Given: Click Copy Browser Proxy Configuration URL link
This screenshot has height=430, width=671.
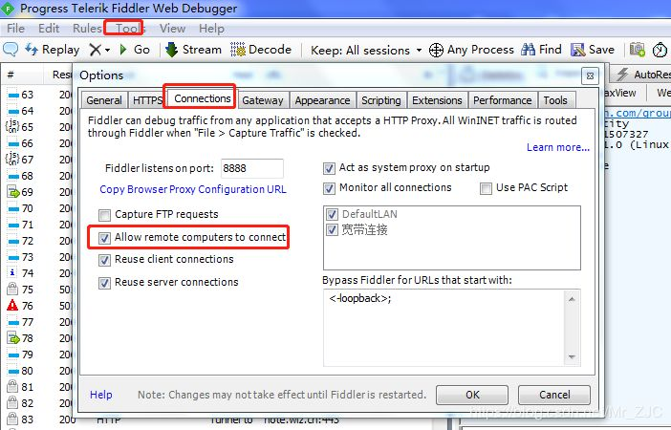Looking at the screenshot, I should (193, 189).
